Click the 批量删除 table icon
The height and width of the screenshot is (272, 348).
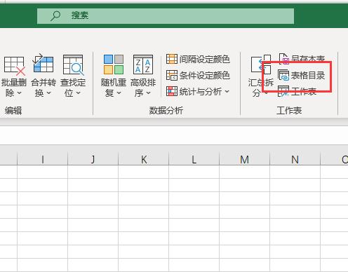point(15,66)
